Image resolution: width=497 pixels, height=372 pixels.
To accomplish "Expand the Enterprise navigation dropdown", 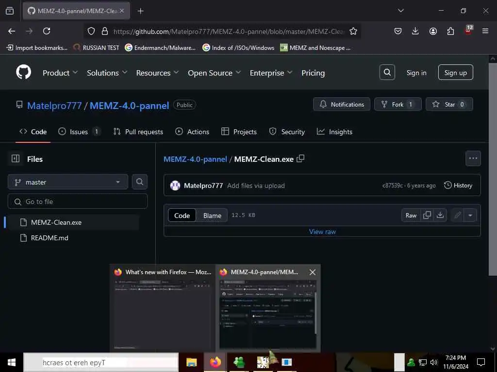I will tap(271, 73).
